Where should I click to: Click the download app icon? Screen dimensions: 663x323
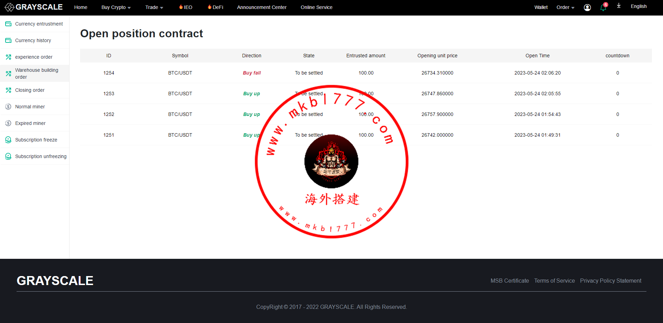click(619, 6)
